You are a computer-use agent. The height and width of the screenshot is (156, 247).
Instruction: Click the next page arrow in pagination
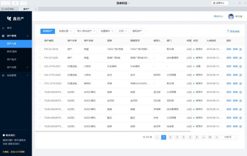pyautogui.click(x=217, y=137)
